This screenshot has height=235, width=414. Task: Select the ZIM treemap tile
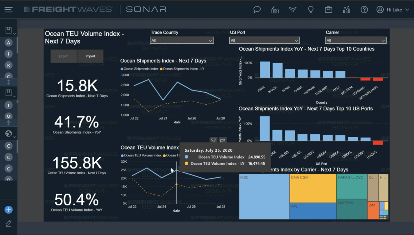point(373,211)
